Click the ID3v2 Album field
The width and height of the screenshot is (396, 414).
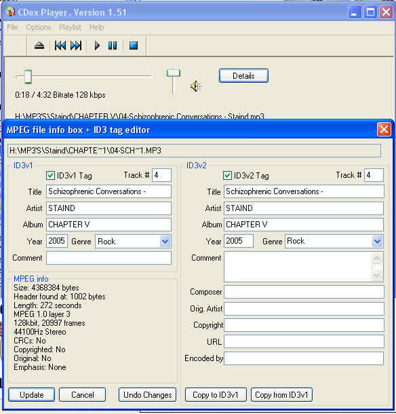304,225
